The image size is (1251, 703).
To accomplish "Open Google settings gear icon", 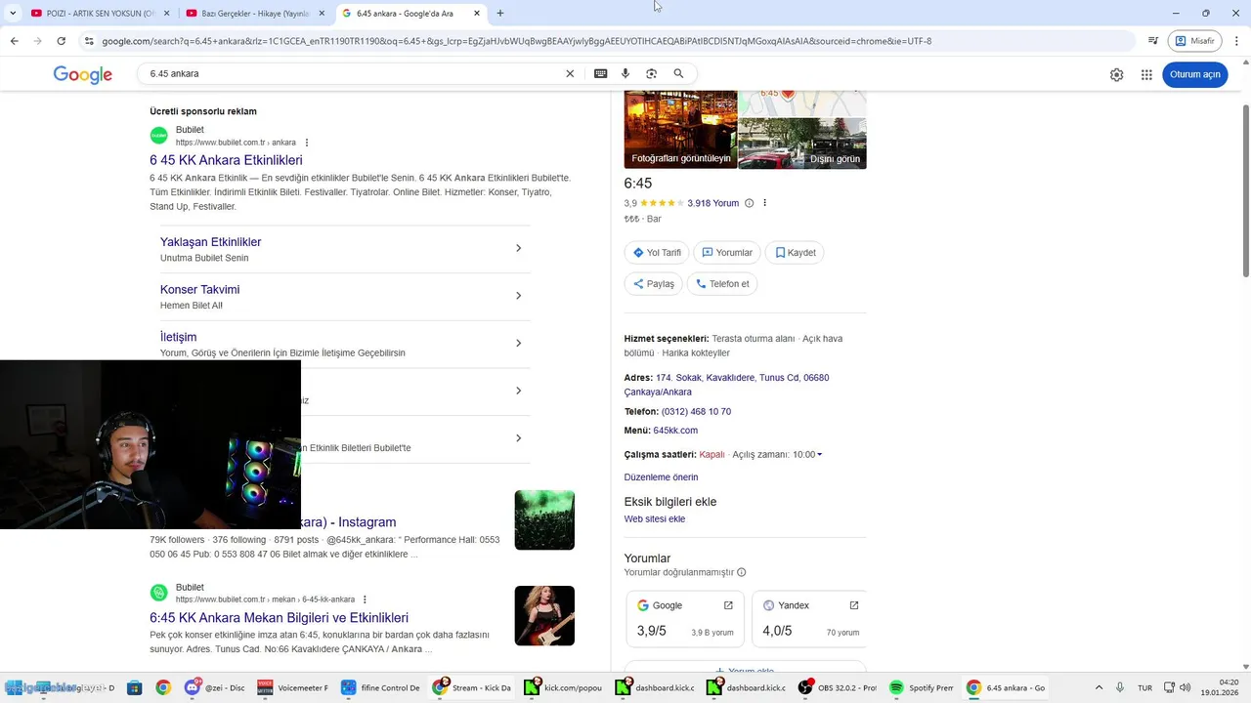I will tap(1116, 75).
